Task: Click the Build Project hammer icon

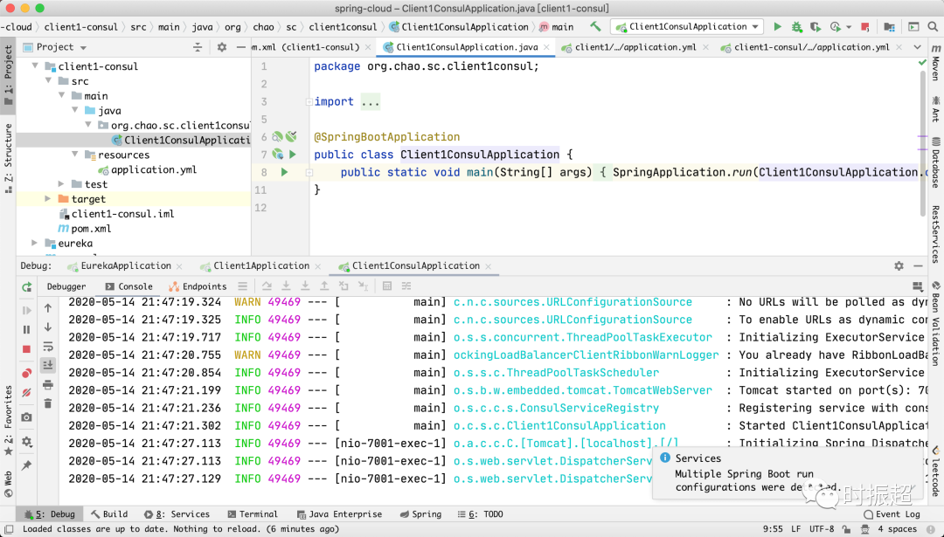Action: coord(595,27)
